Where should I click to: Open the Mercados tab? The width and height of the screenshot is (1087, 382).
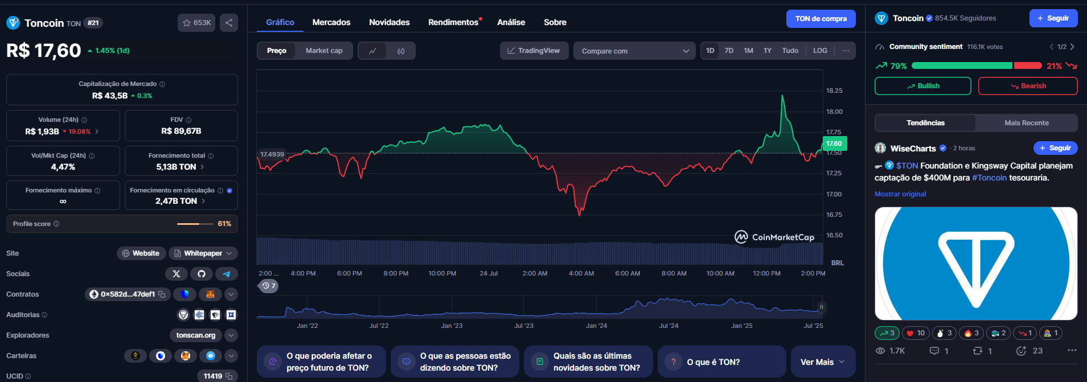pyautogui.click(x=331, y=22)
